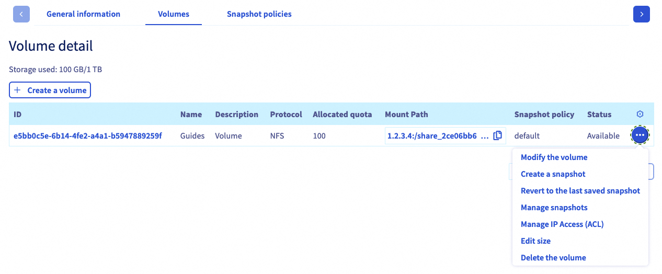Click Delete the volume option
Image resolution: width=662 pixels, height=274 pixels.
553,258
